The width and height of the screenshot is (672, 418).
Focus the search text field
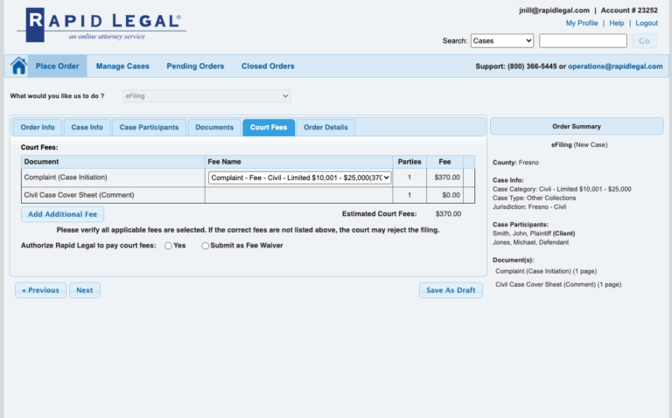coord(583,41)
